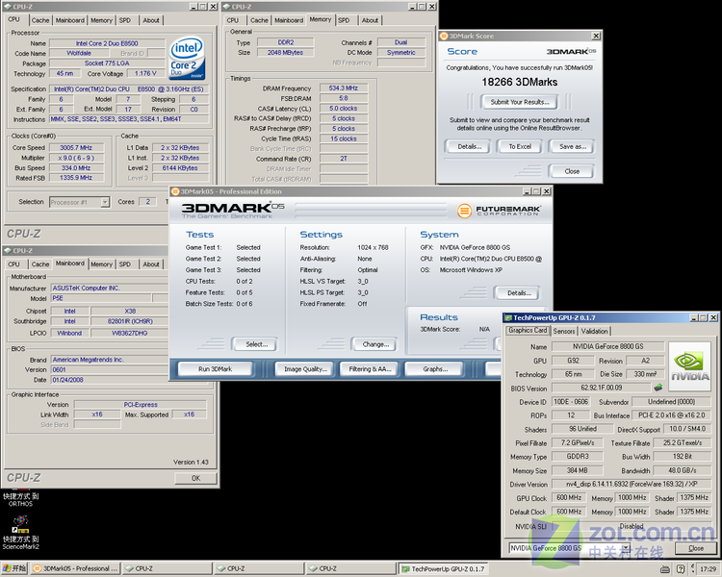The width and height of the screenshot is (722, 577).
Task: Select Validation tab in GPU-Z
Action: point(594,331)
